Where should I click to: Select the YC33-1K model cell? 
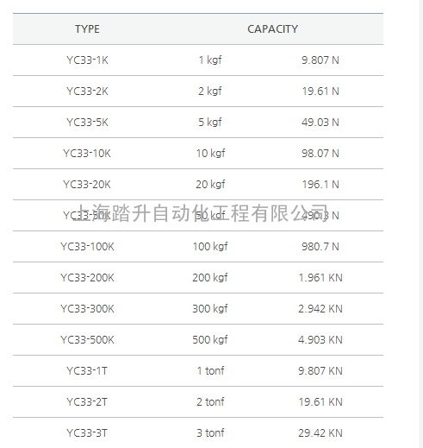87,60
